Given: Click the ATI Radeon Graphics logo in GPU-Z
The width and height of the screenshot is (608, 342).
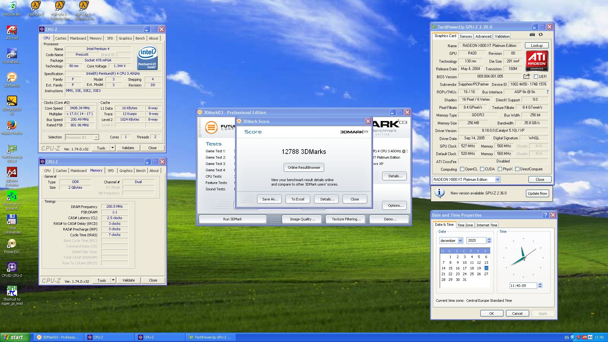Looking at the screenshot, I should 537,61.
